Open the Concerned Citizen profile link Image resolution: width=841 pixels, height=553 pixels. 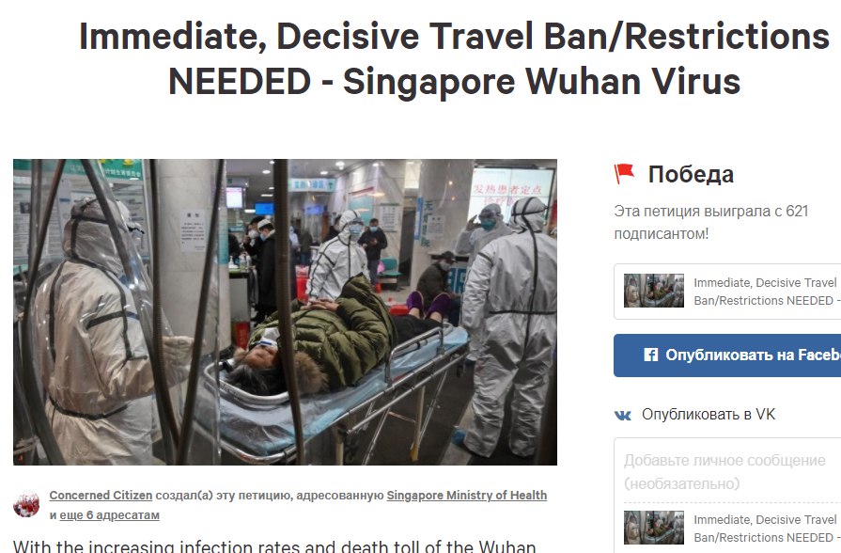coord(101,495)
